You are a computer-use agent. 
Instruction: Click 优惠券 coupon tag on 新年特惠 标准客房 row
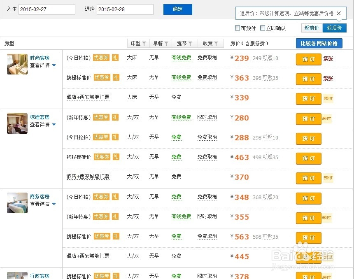coord(101,117)
